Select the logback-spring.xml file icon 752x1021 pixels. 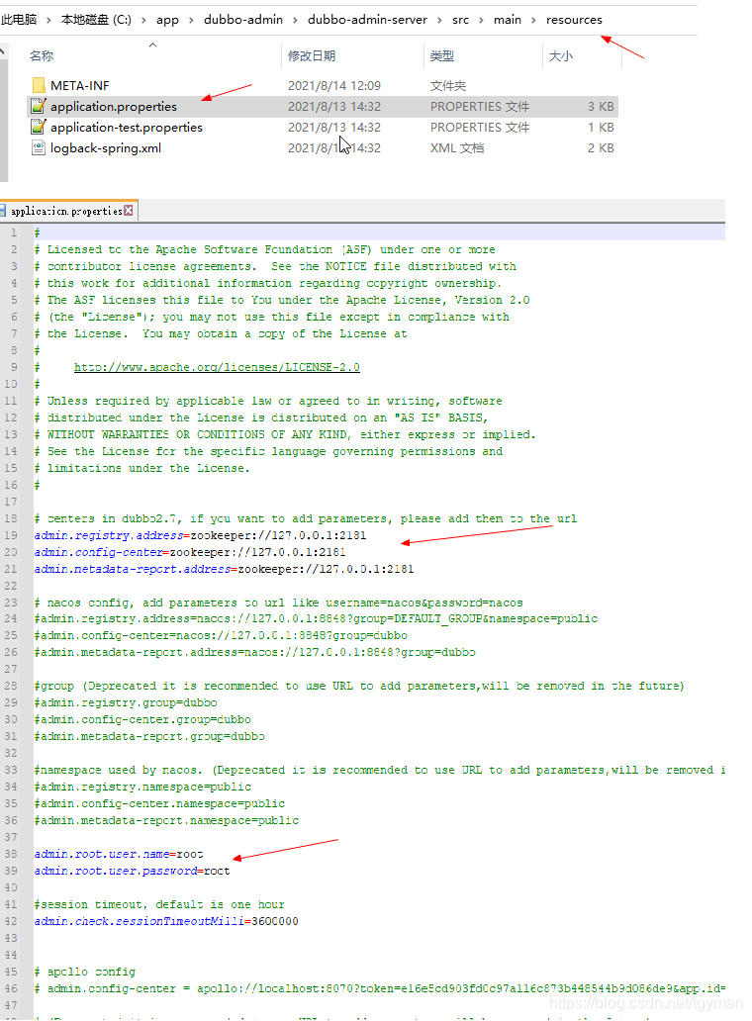click(x=39, y=147)
